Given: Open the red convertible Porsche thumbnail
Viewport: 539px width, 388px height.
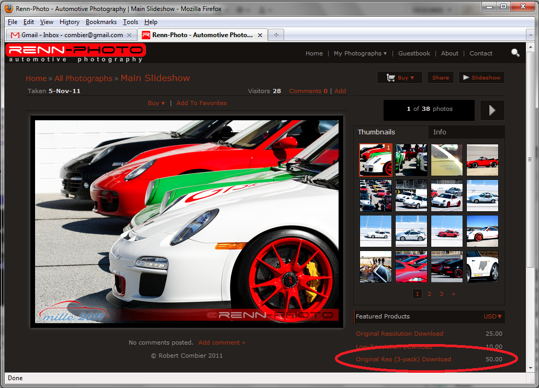Looking at the screenshot, I should point(482,160).
